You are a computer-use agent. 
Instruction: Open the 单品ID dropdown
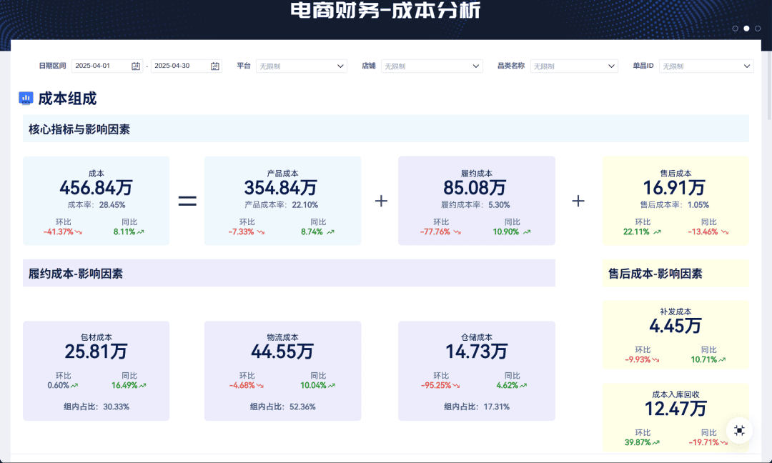706,66
